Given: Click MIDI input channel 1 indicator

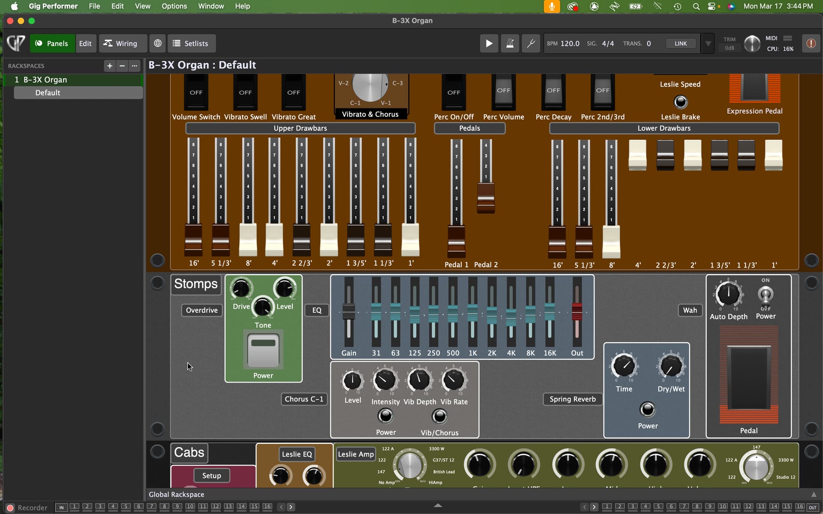Looking at the screenshot, I should [x=75, y=507].
